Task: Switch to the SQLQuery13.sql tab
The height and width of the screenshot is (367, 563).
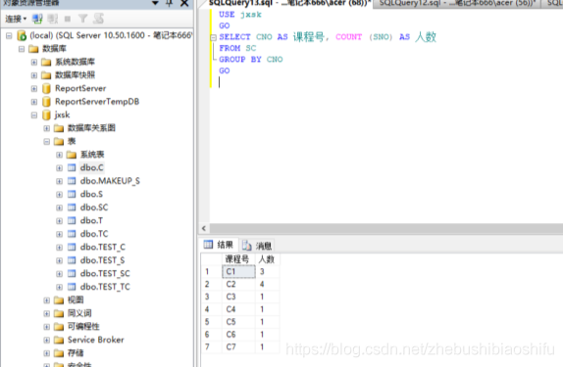Action: pyautogui.click(x=289, y=3)
